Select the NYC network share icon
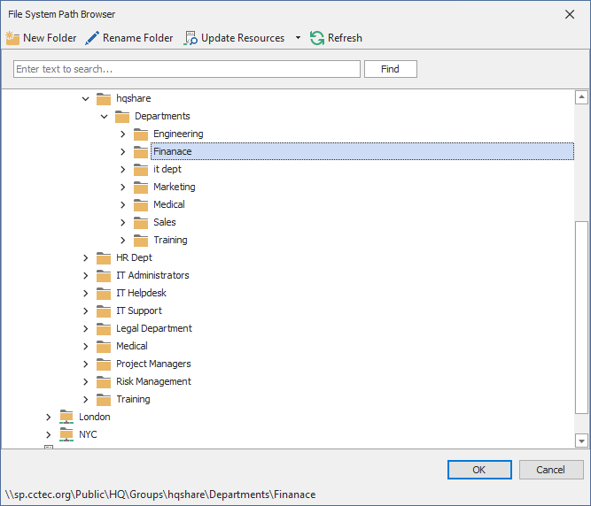591x506 pixels. point(66,434)
